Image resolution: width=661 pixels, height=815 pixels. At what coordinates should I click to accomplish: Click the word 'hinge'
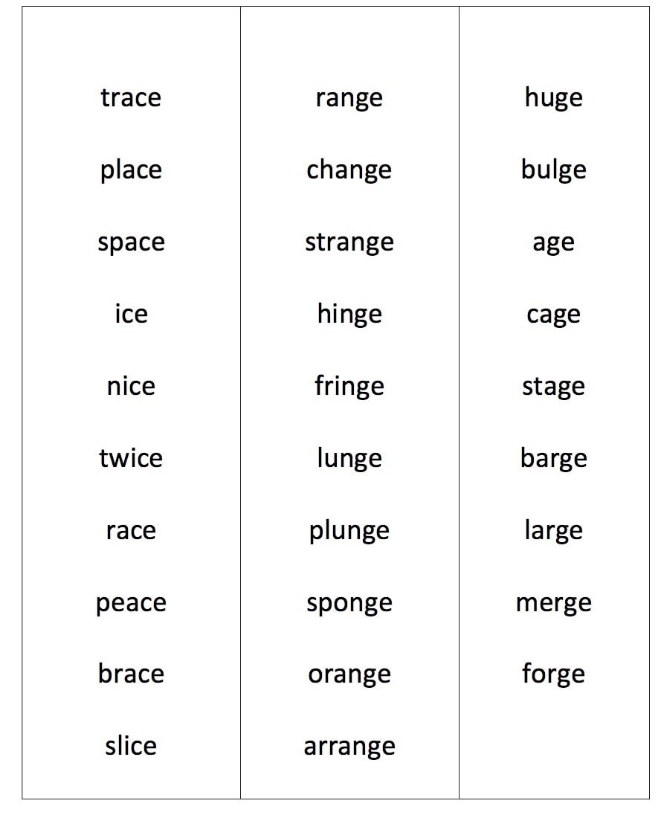click(x=349, y=315)
